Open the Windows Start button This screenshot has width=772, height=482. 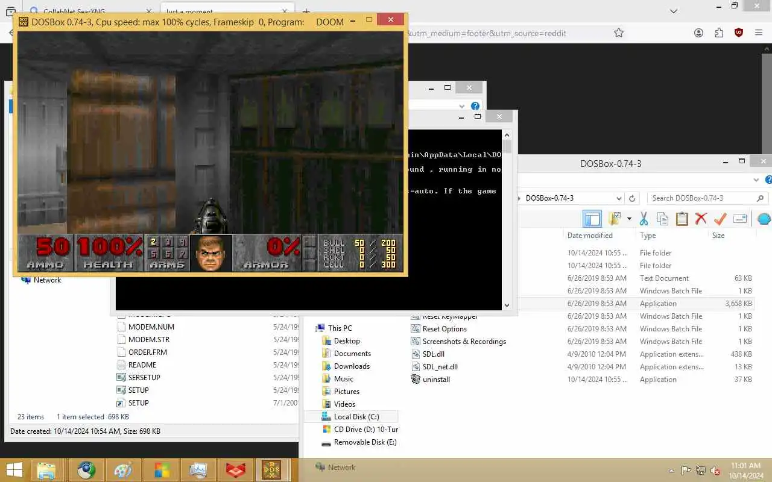tap(14, 470)
